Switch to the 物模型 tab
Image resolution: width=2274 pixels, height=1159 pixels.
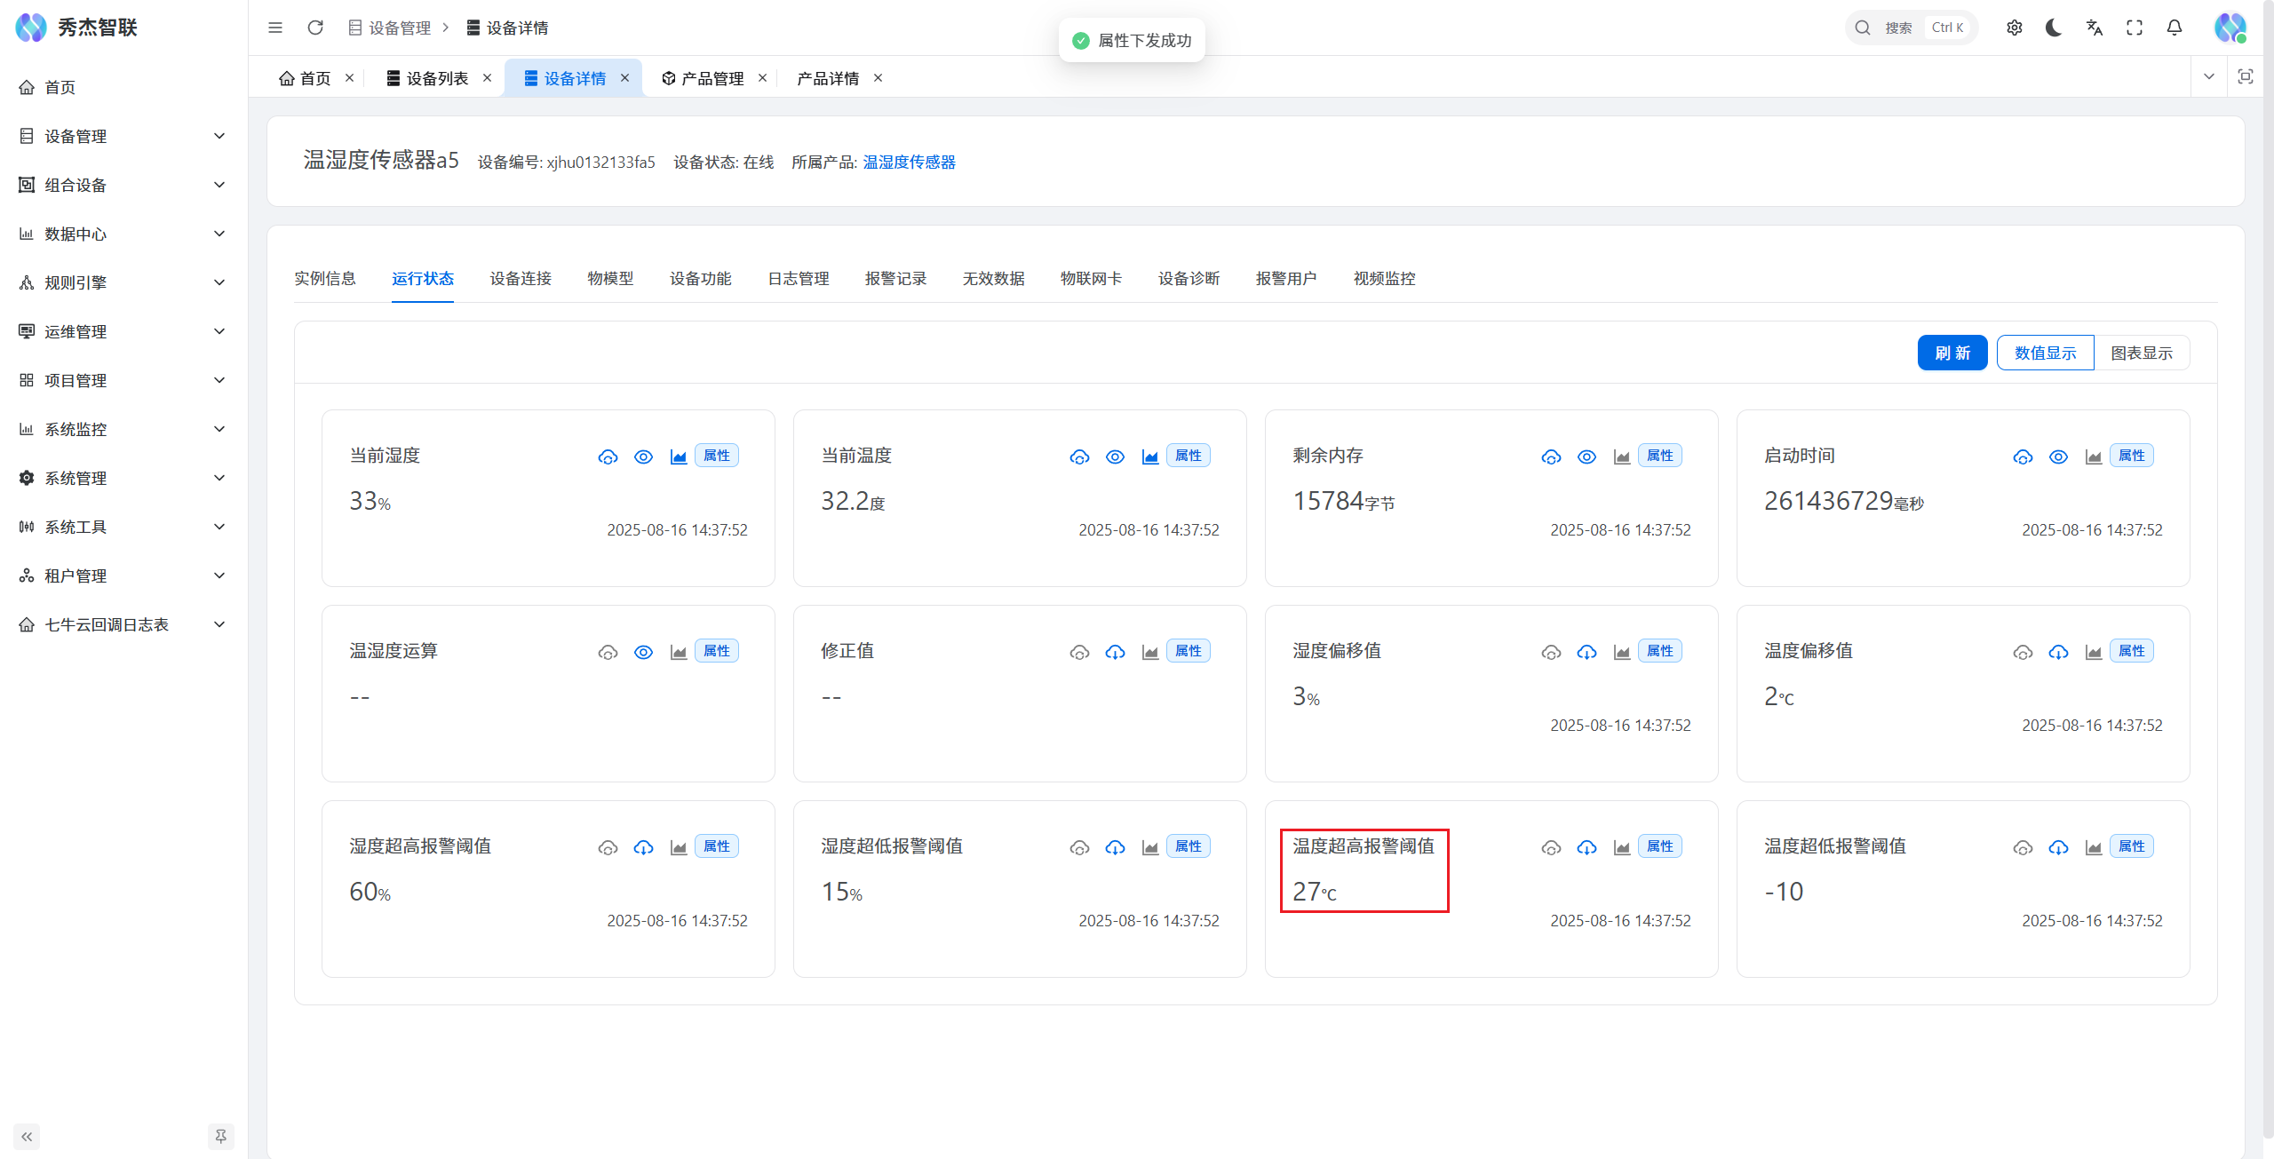[x=610, y=278]
